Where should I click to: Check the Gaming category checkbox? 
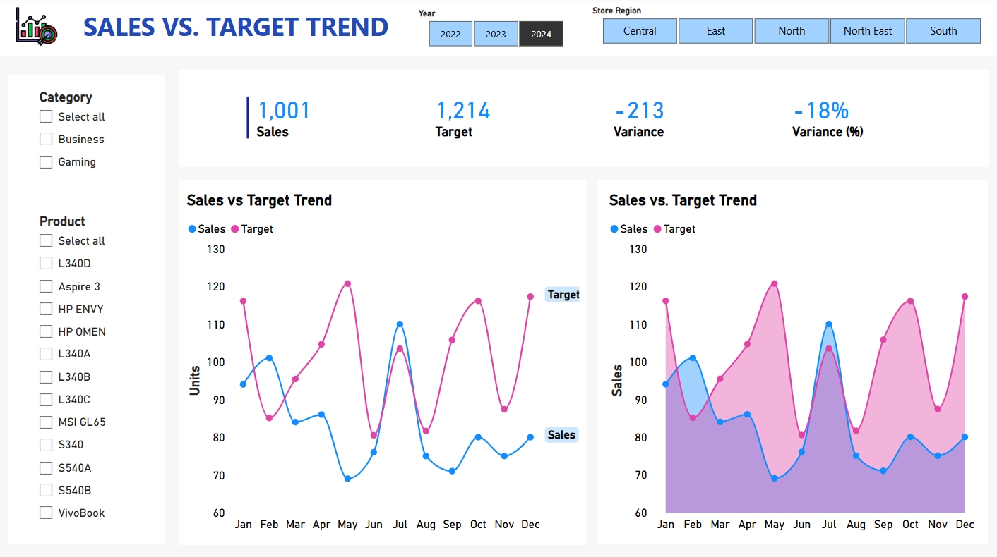click(x=46, y=162)
